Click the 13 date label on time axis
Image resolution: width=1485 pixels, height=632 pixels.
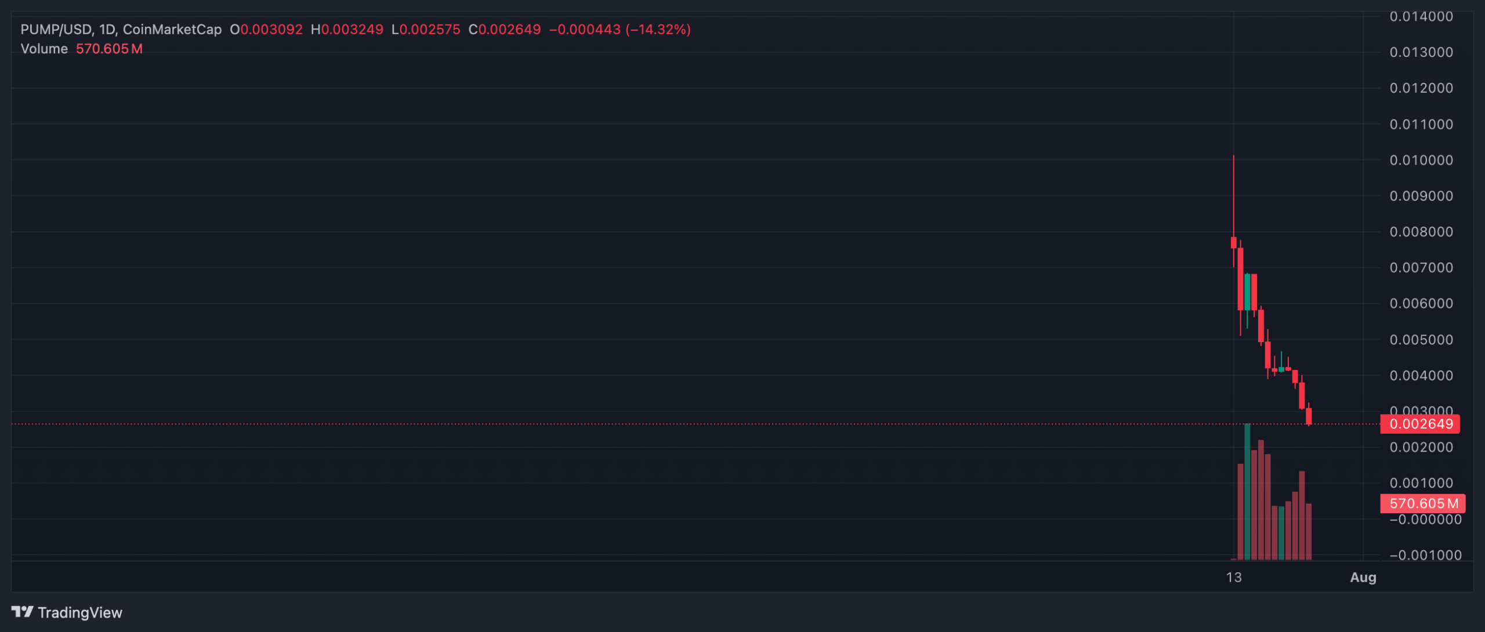coord(1234,577)
